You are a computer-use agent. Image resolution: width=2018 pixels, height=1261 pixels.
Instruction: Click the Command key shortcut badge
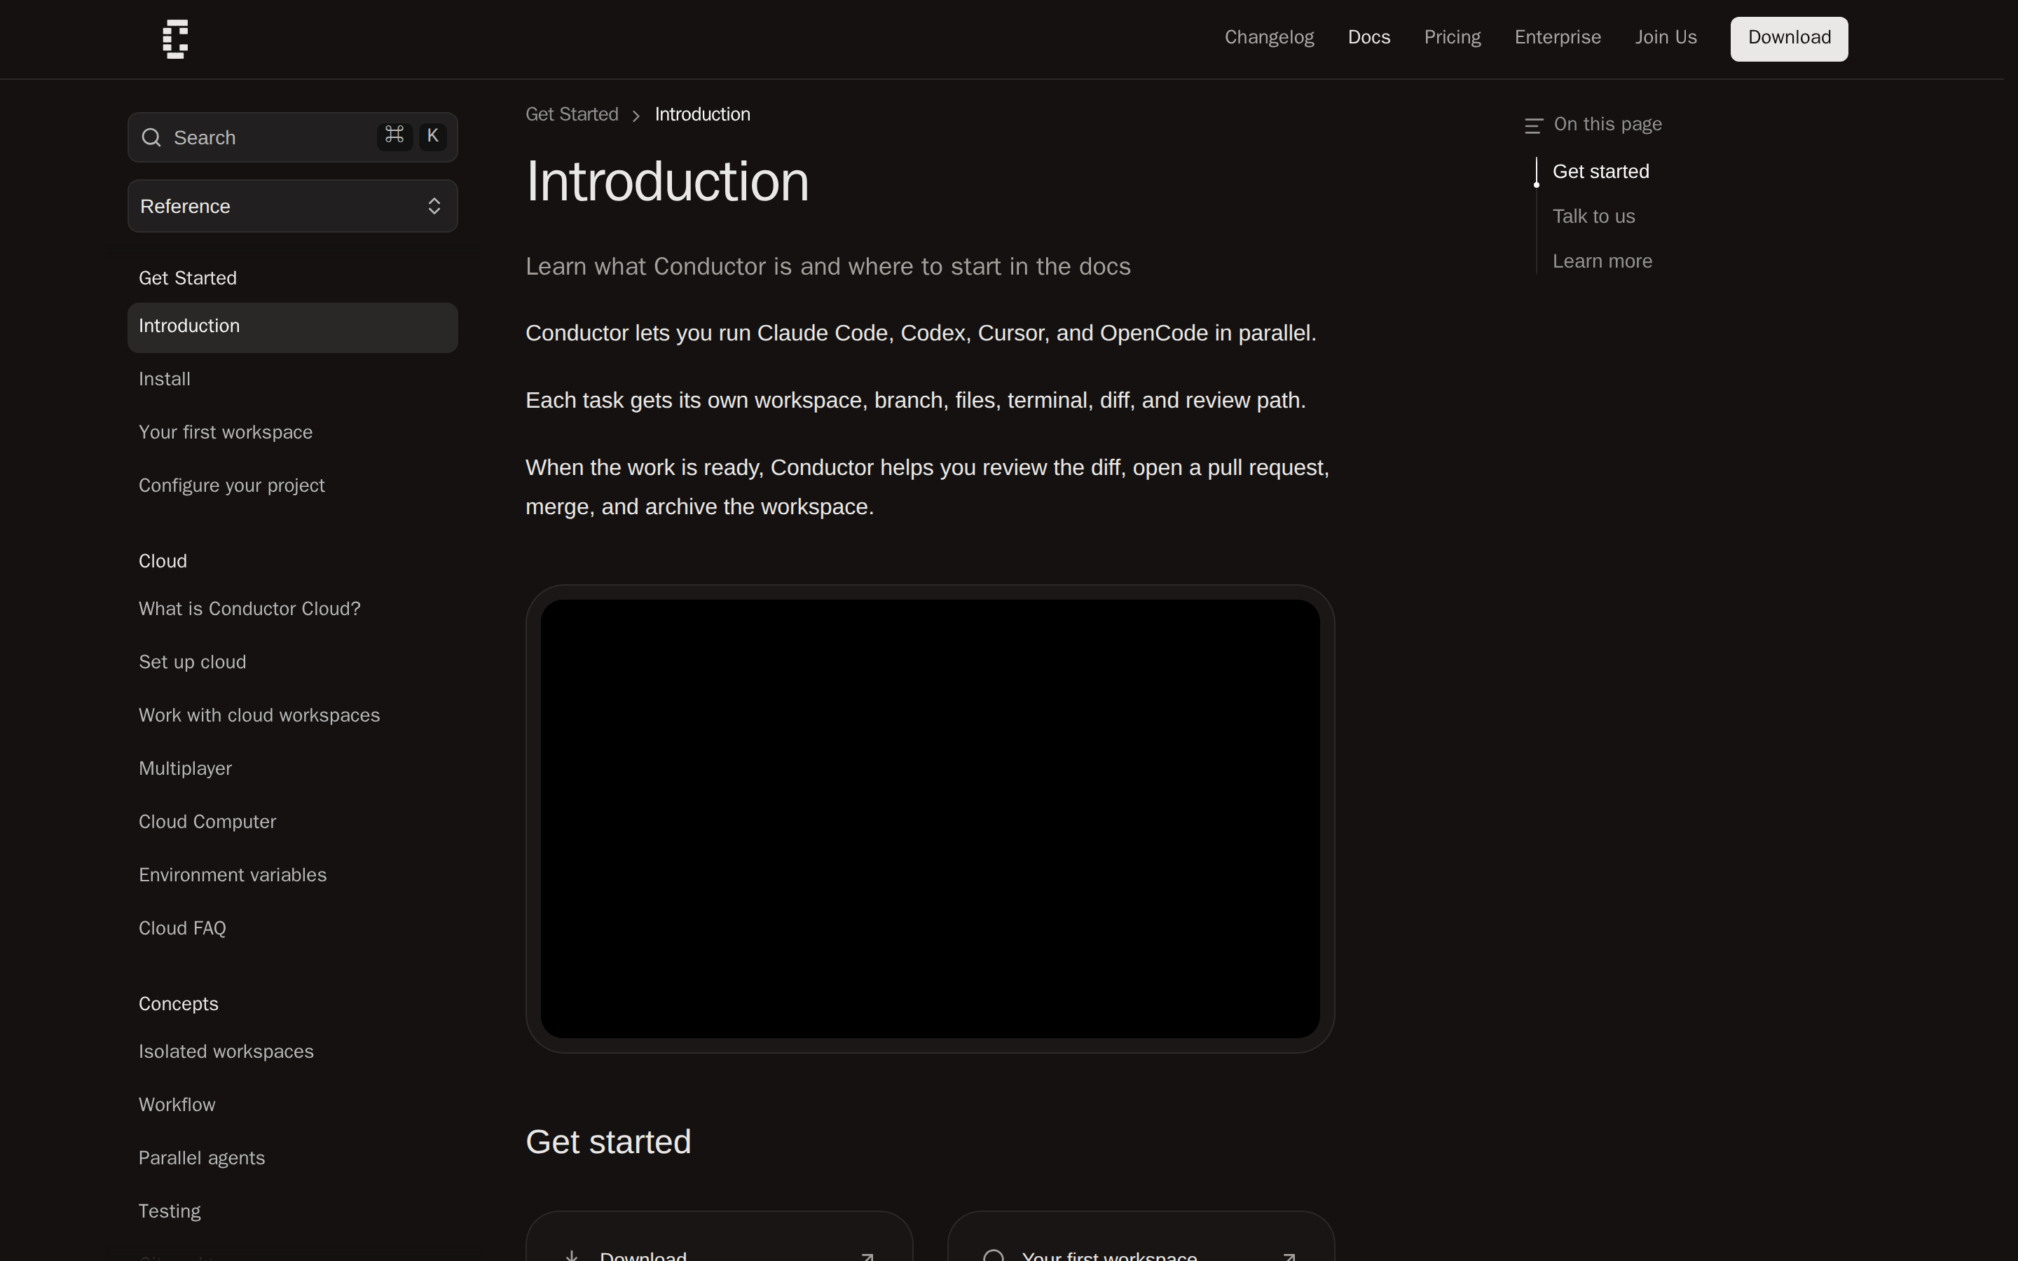(x=394, y=136)
